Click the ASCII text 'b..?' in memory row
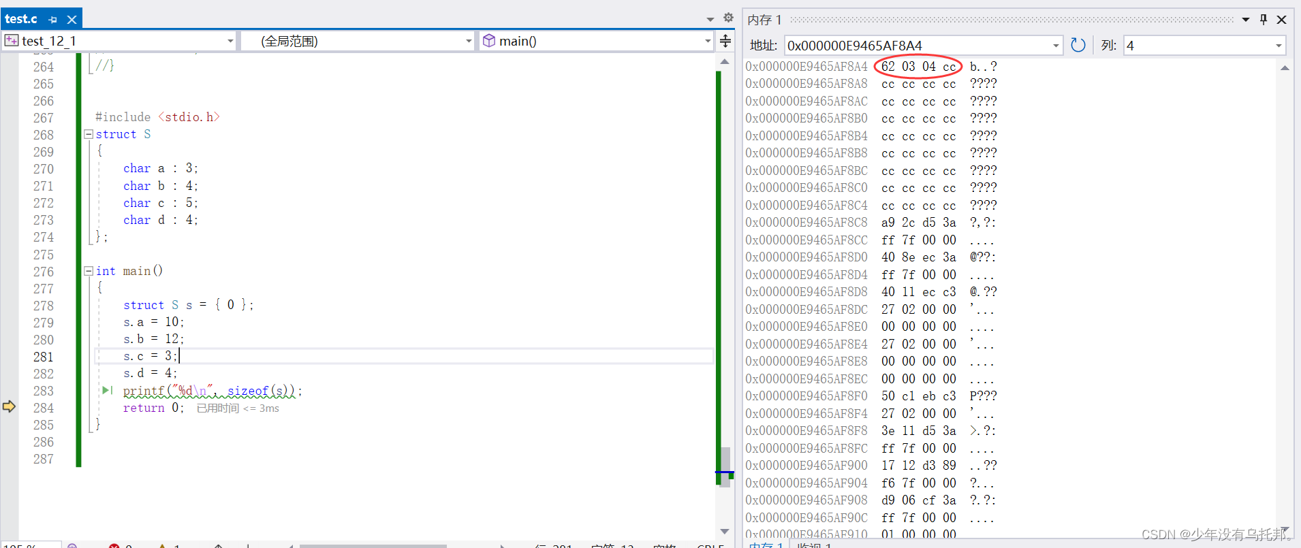 click(984, 66)
